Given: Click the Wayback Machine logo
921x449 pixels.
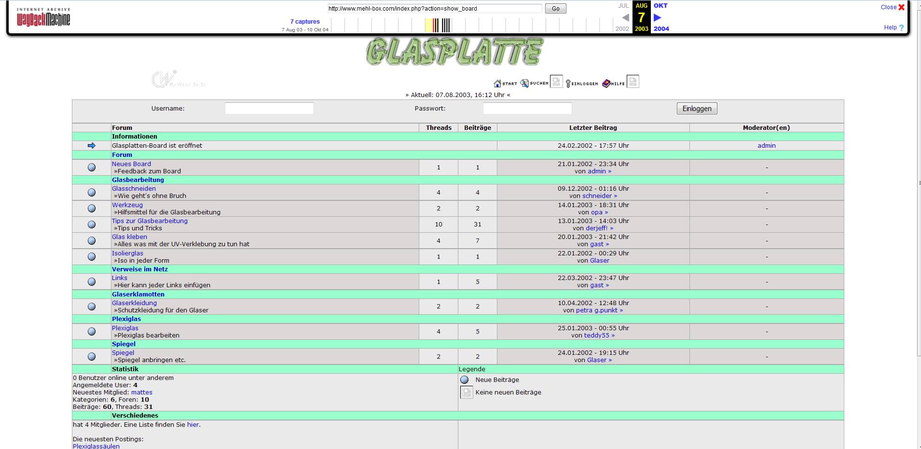Looking at the screenshot, I should coord(43,17).
